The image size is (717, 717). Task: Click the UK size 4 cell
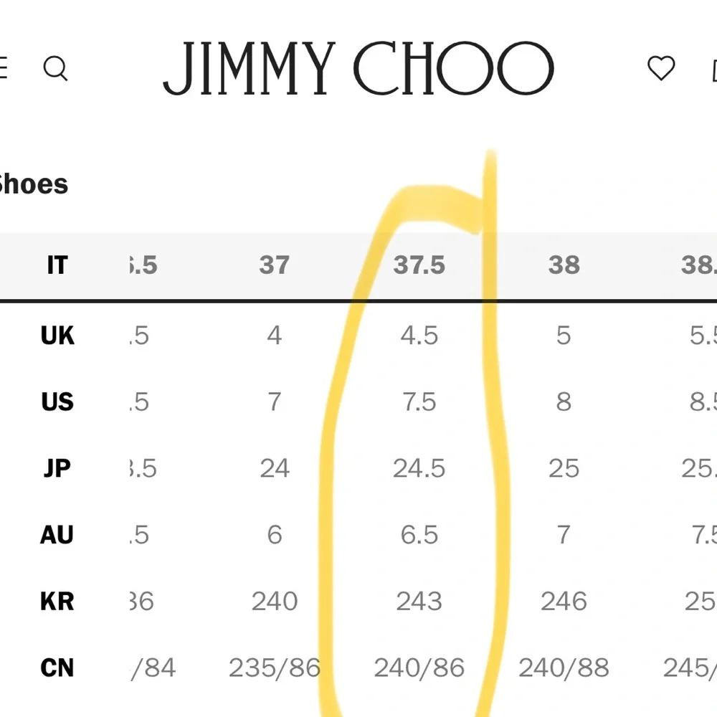(x=275, y=336)
